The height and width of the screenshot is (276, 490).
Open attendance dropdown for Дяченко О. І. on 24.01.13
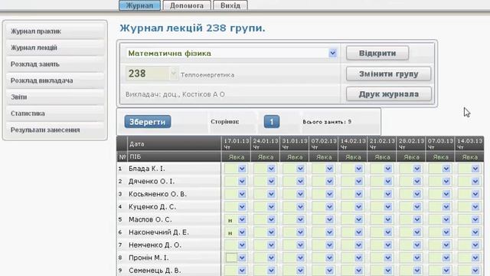pos(271,182)
